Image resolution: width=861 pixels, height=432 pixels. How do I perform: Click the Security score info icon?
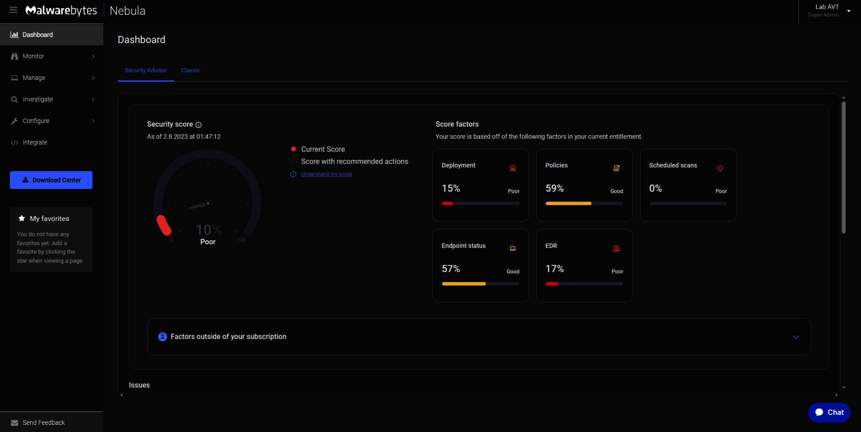pyautogui.click(x=199, y=125)
